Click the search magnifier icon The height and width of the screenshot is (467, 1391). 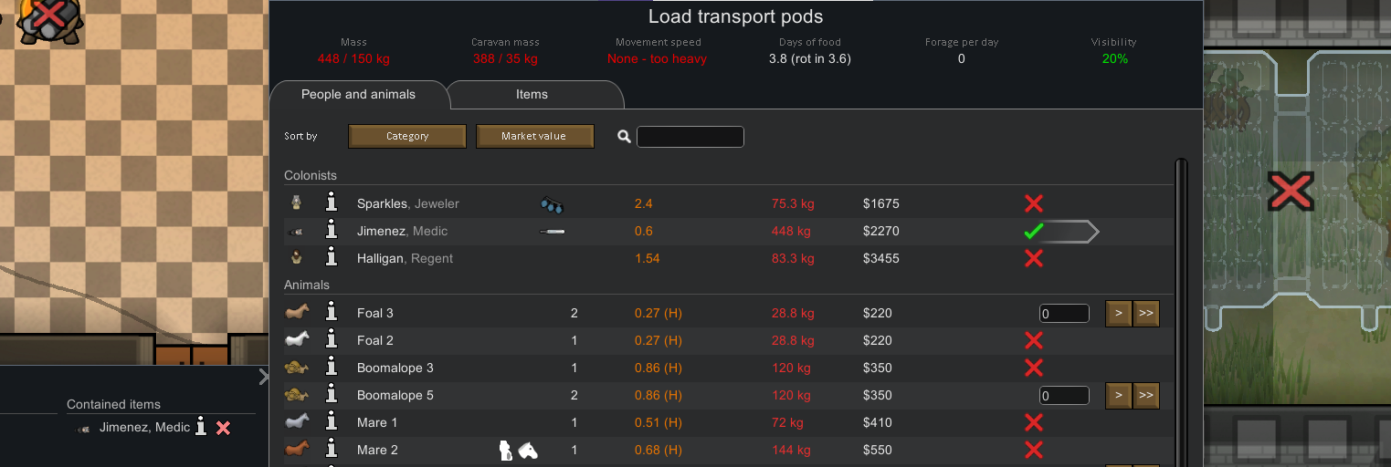point(624,137)
